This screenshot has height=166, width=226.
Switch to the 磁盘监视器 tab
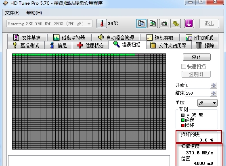tap(69, 38)
